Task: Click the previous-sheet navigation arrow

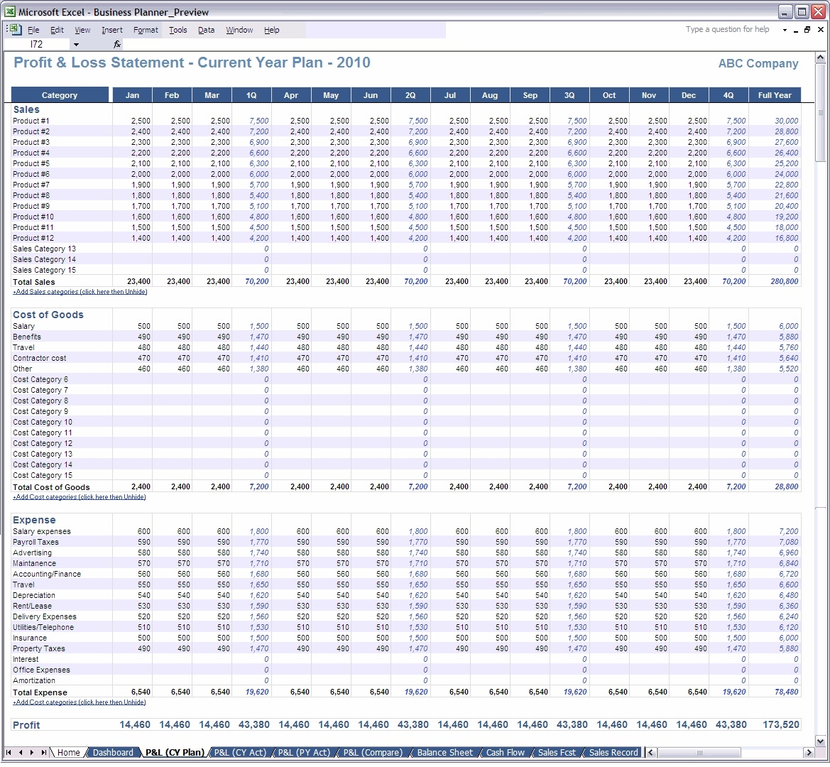Action: [x=21, y=752]
